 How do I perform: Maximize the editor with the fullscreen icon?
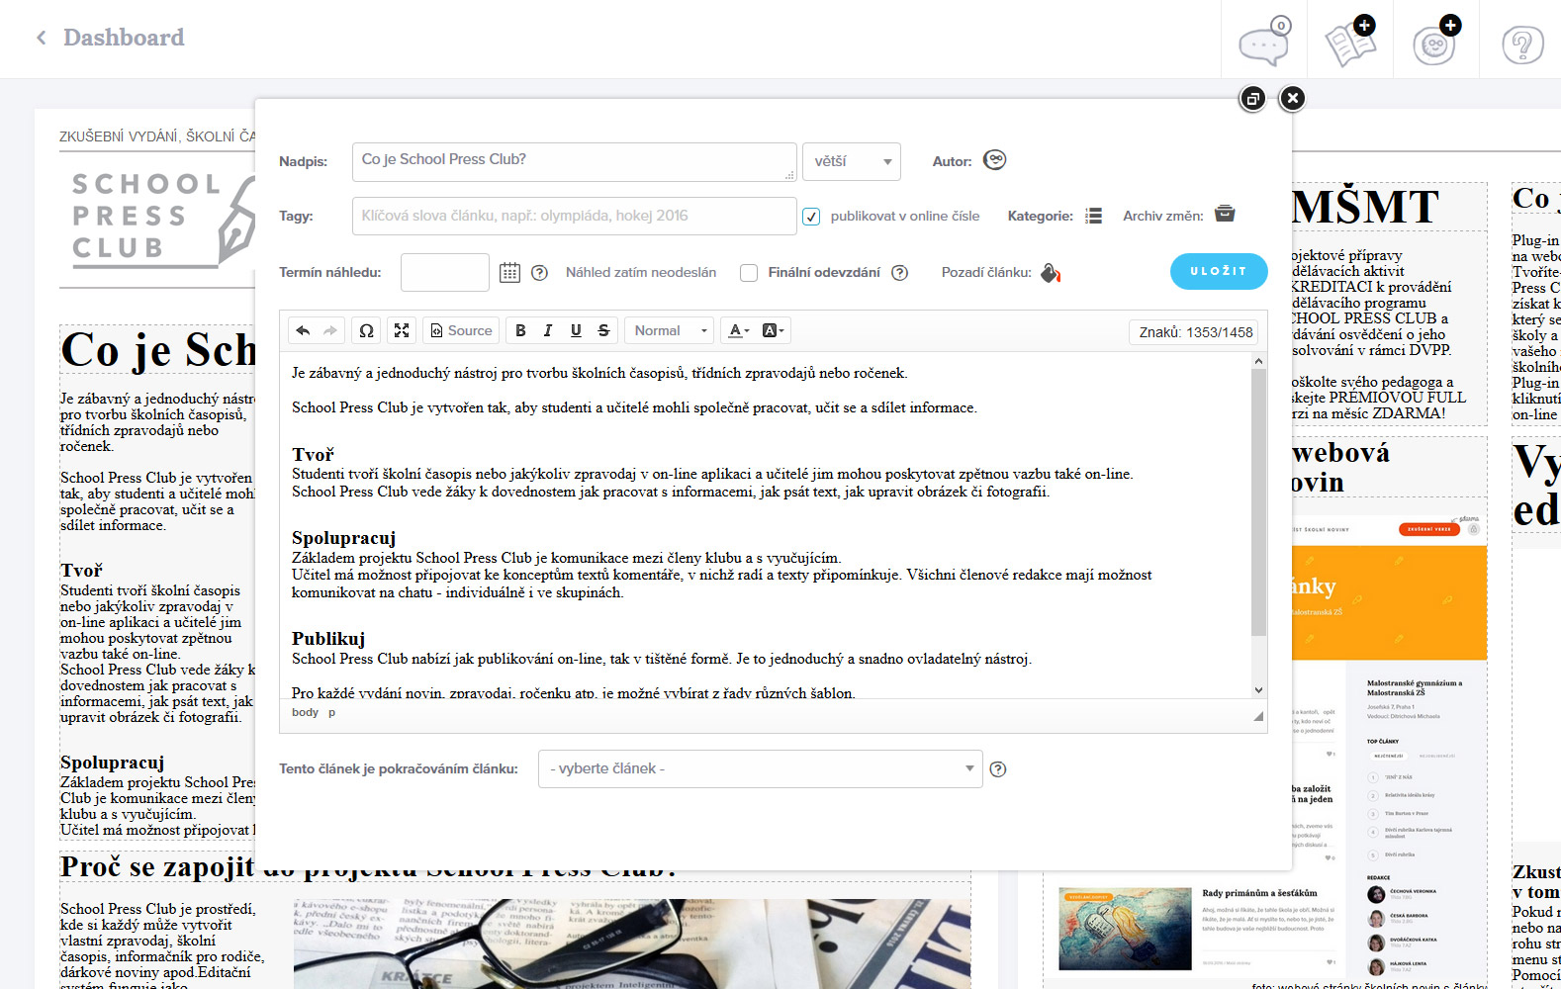[402, 330]
